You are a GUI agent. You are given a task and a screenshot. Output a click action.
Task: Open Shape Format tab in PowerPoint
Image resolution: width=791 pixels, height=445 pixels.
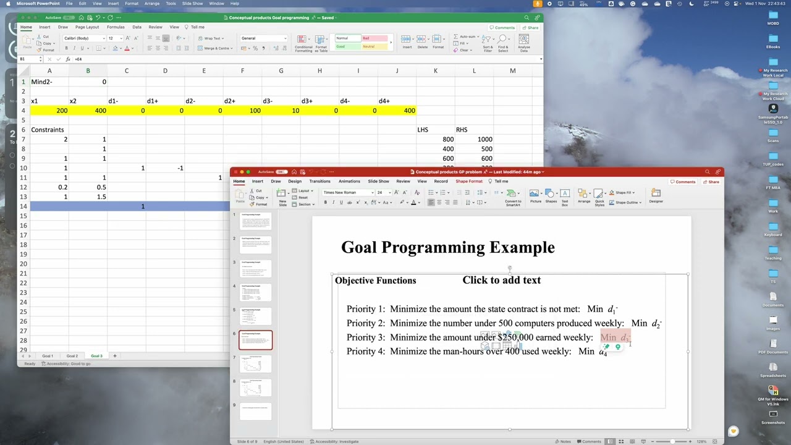point(469,182)
